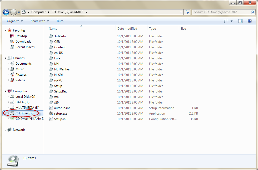The image size is (258, 170).
Task: Expand the Documents library
Action: click(8, 64)
